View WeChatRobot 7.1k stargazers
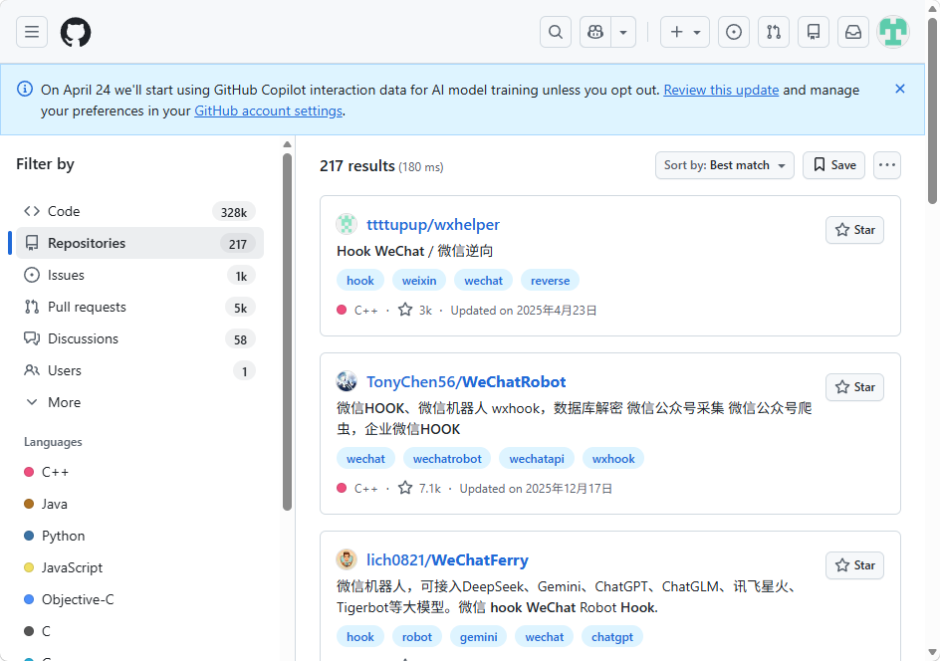 click(x=419, y=489)
